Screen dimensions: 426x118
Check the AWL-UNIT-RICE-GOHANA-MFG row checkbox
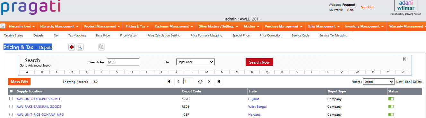pyautogui.click(x=11, y=114)
